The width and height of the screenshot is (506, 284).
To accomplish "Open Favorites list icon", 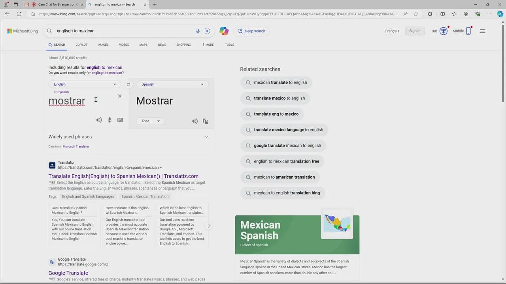I will click(x=454, y=14).
